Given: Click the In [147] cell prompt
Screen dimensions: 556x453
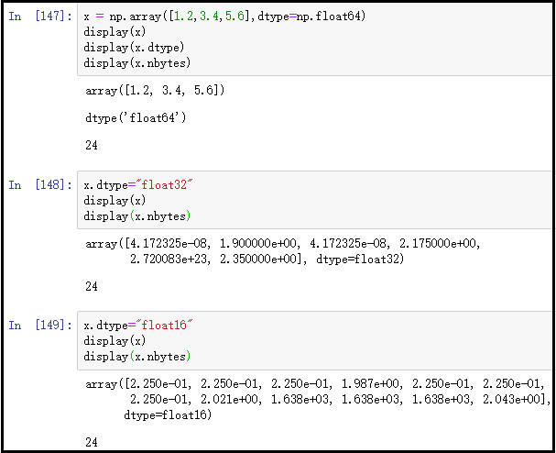Looking at the screenshot, I should 40,17.
